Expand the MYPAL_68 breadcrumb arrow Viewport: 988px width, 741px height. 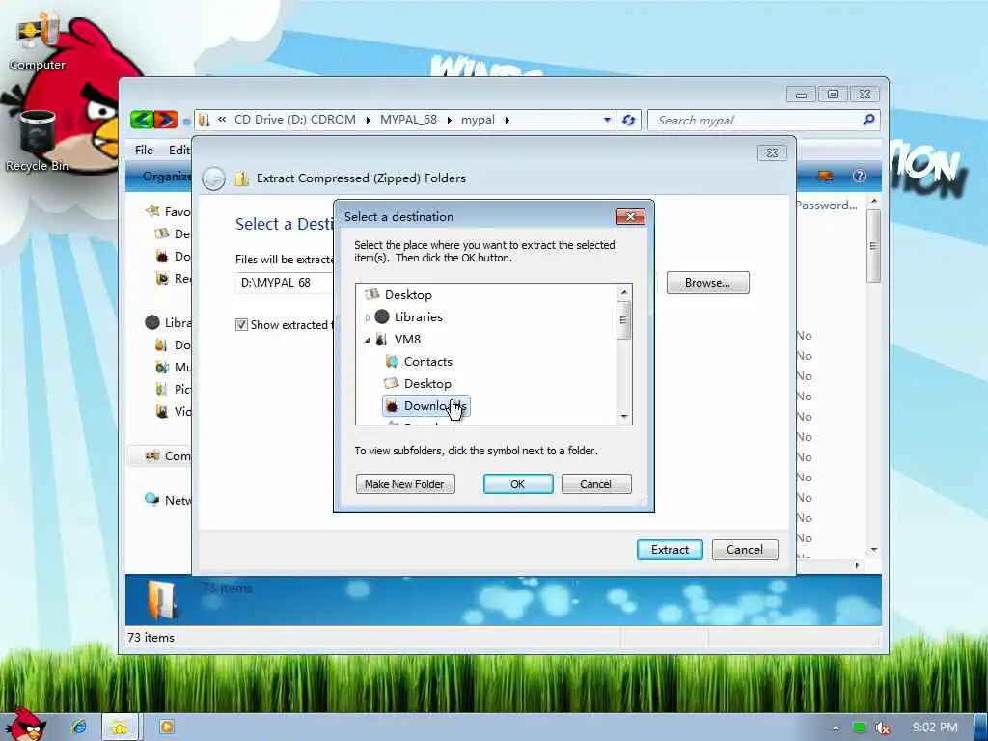[x=450, y=120]
